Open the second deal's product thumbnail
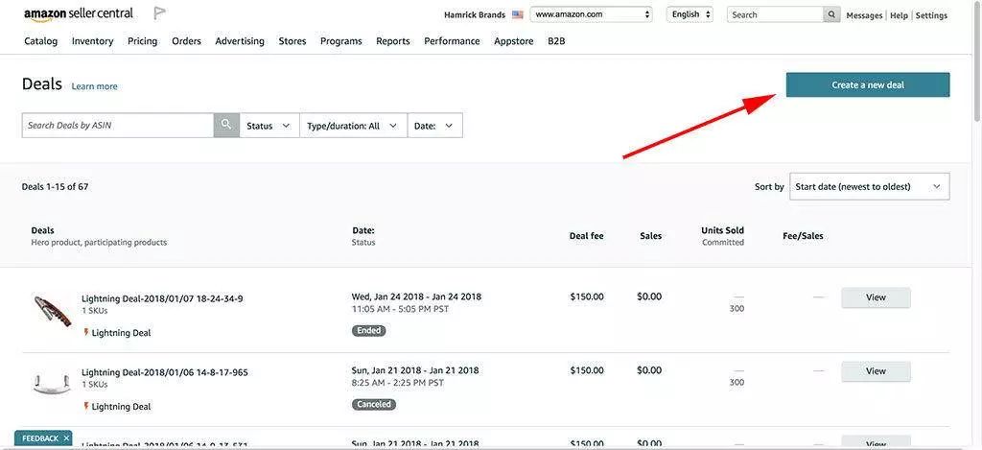Screen dimensions: 982x450 point(52,384)
